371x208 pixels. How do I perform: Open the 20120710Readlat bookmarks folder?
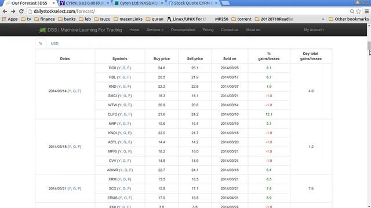click(x=274, y=19)
